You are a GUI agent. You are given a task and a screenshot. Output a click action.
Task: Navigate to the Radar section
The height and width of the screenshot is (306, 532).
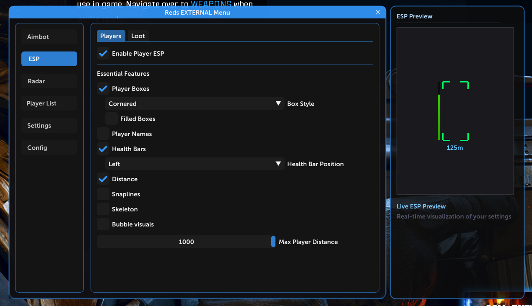(49, 81)
